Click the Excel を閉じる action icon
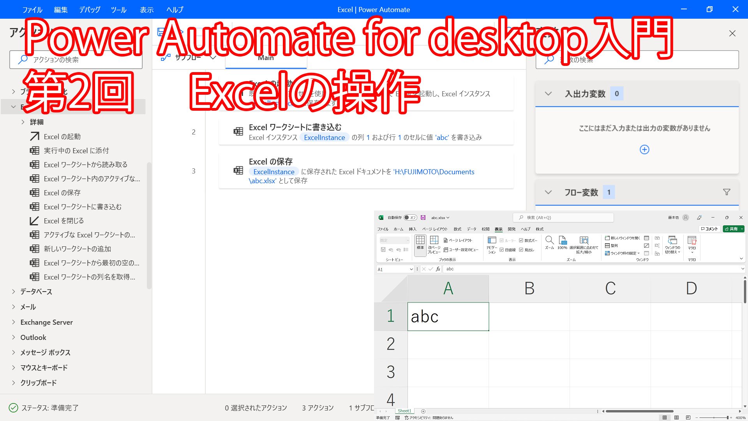748x421 pixels. [35, 221]
